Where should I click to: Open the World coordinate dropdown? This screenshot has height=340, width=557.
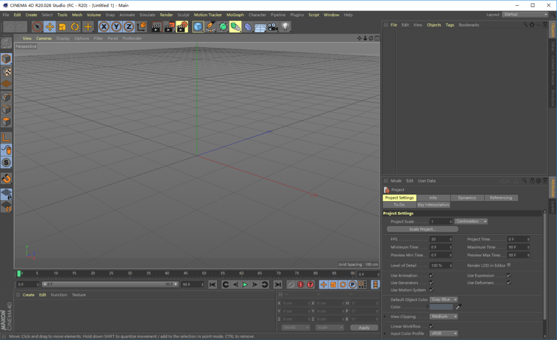pos(296,328)
